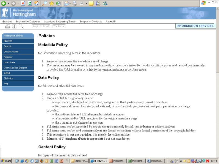
Task: Launch Word from the Quick Launch bar
Action: [x=56, y=161]
